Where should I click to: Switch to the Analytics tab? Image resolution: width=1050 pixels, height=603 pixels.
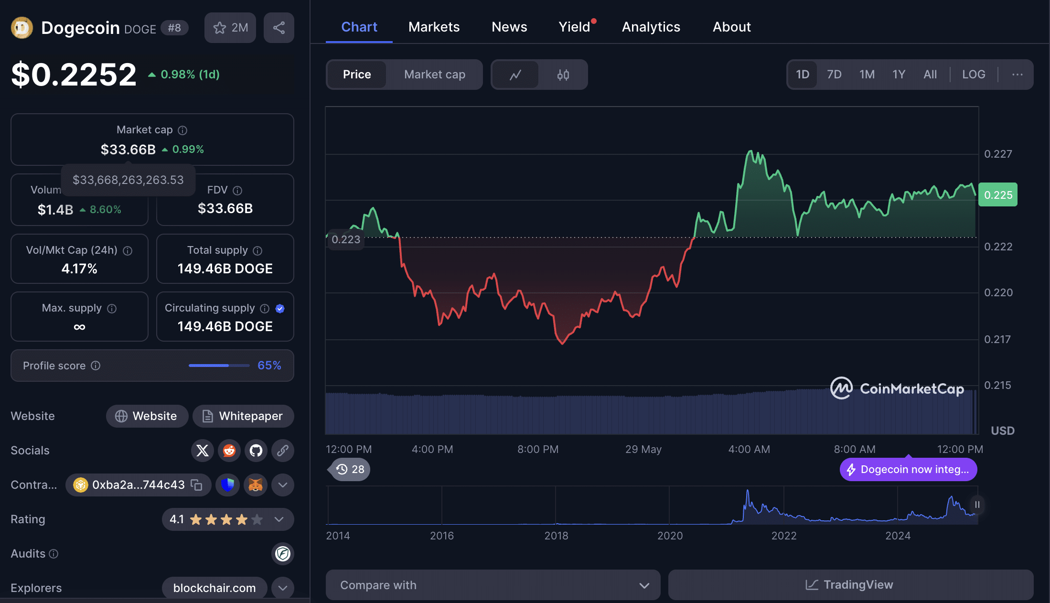click(x=651, y=27)
